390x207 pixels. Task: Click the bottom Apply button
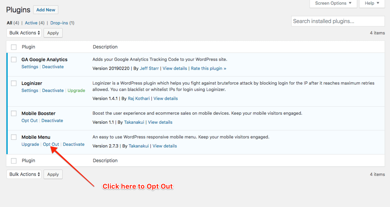tap(53, 175)
